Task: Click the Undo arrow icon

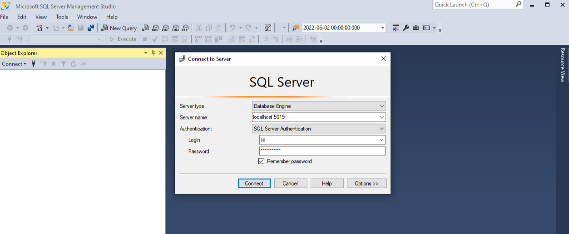Action: click(233, 28)
